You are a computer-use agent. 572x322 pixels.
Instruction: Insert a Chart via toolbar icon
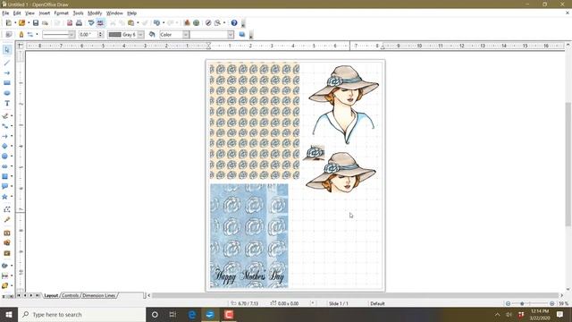pos(187,23)
